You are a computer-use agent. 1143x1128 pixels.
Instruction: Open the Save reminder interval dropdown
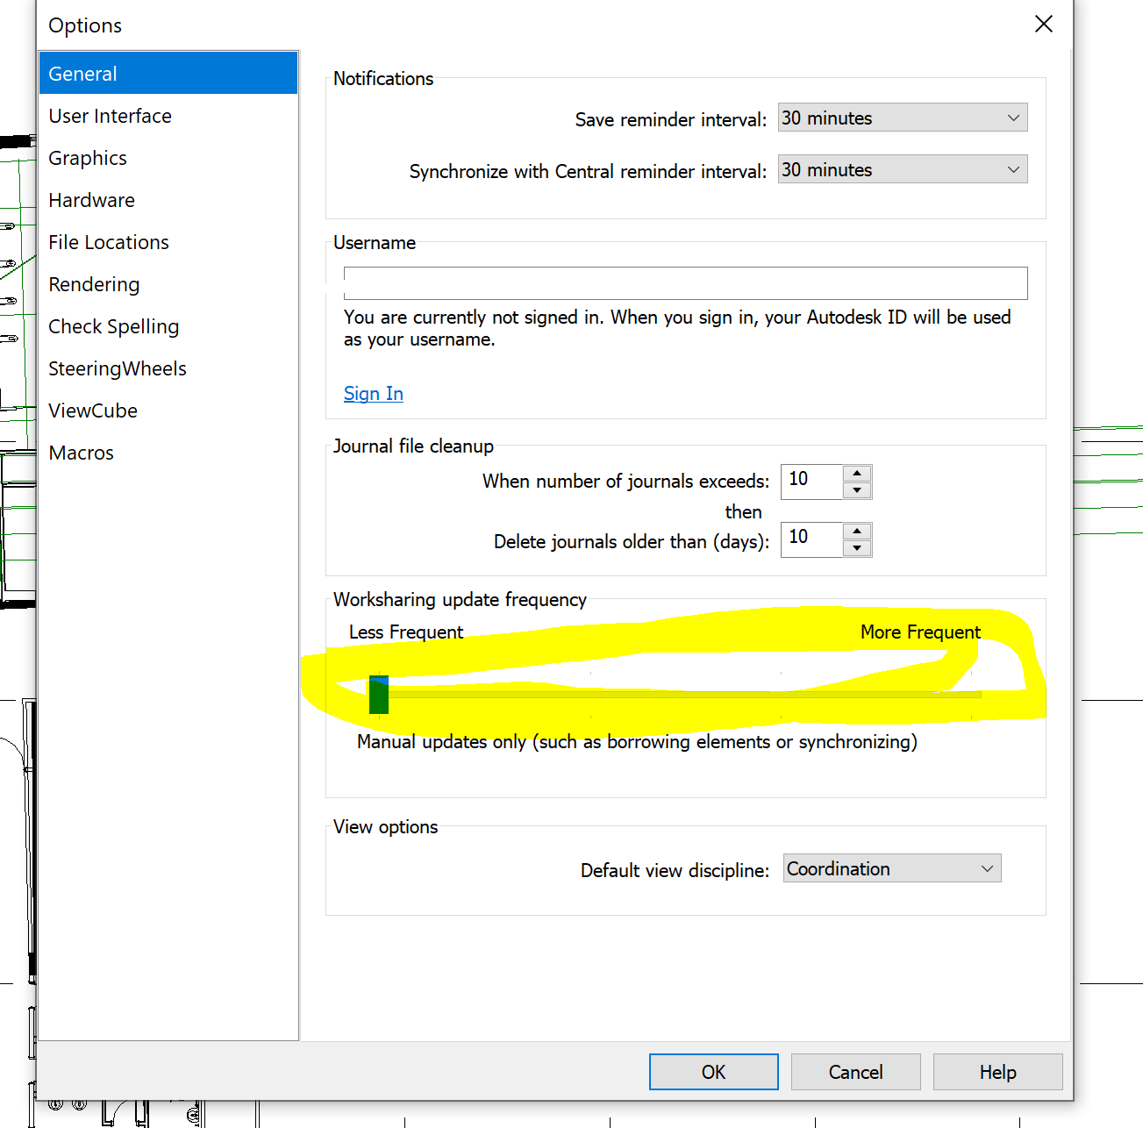point(1013,118)
